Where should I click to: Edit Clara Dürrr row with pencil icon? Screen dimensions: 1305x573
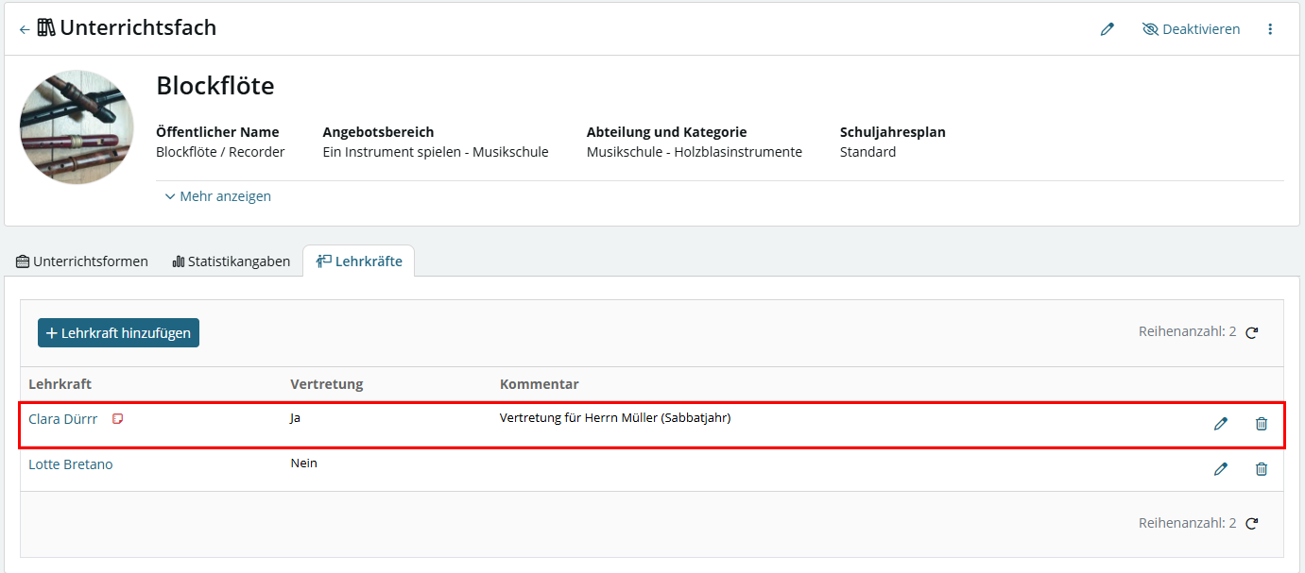(1221, 424)
